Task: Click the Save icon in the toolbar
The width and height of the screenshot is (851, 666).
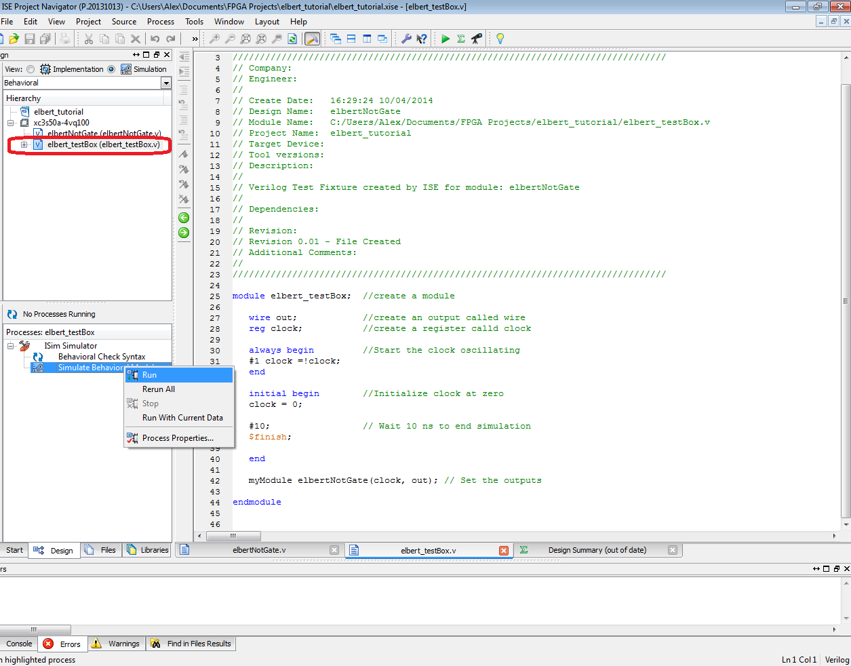Action: pyautogui.click(x=29, y=39)
